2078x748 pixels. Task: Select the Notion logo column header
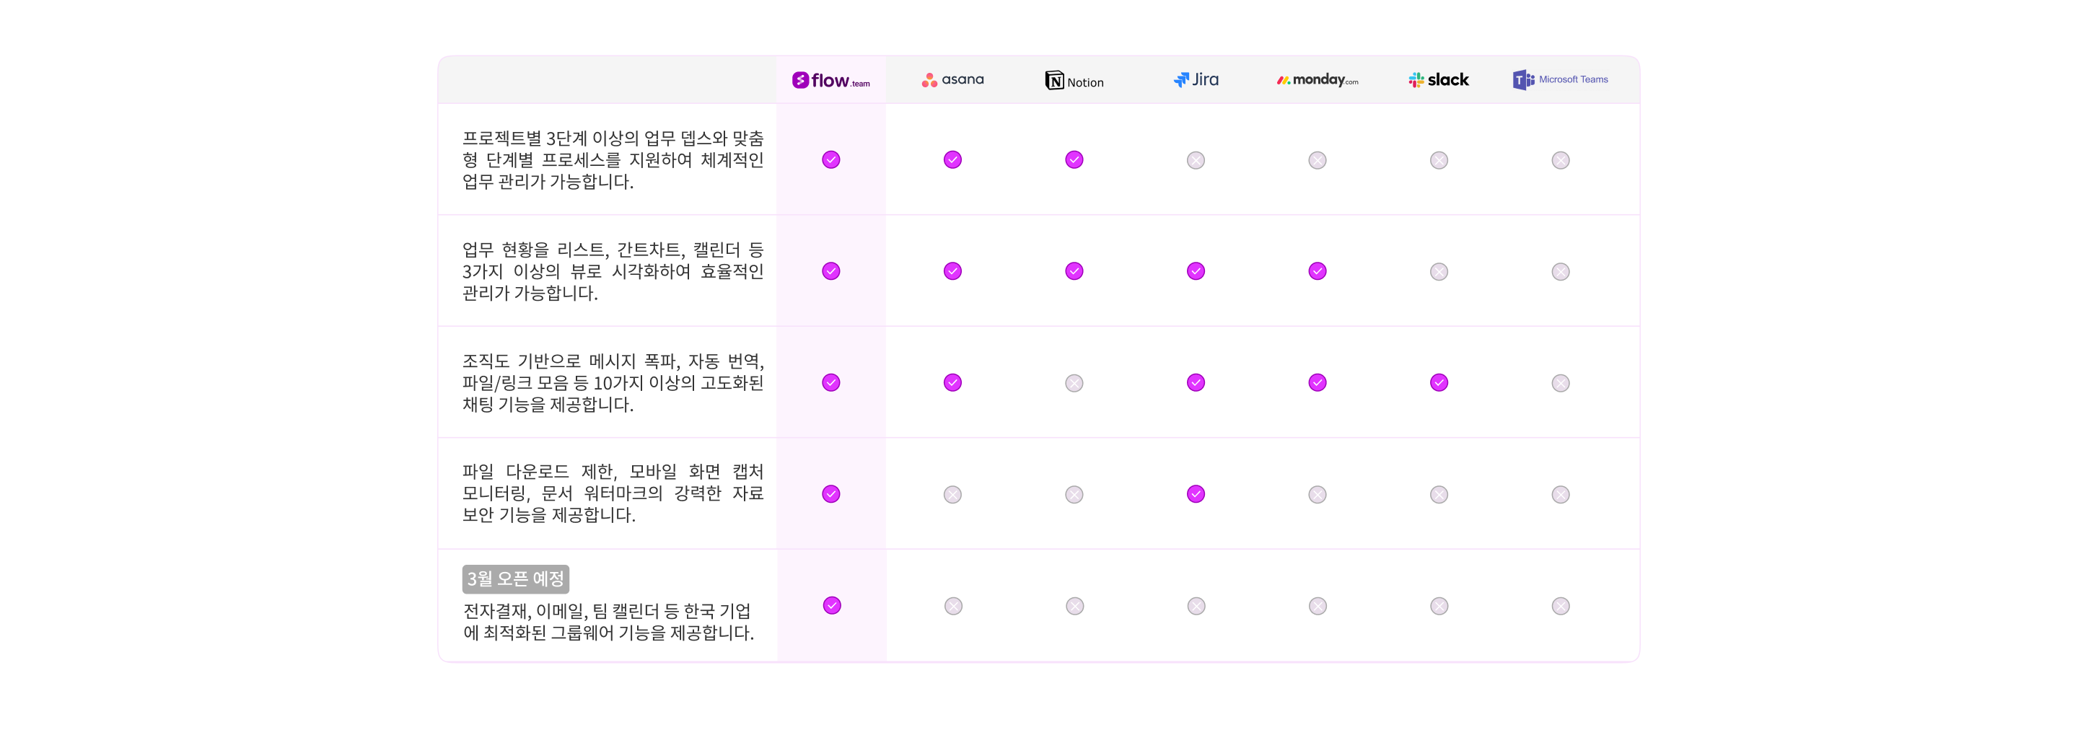point(1074,81)
